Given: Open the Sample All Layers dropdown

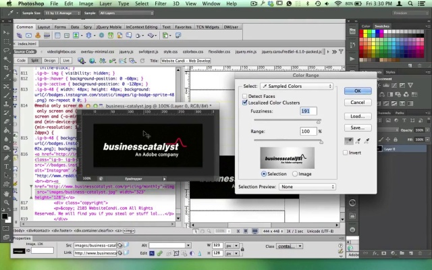Looking at the screenshot, I should (126, 13).
